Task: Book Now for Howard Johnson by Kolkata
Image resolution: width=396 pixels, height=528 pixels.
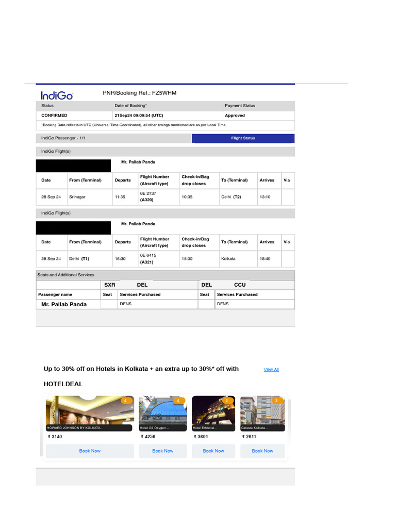Action: click(x=90, y=451)
